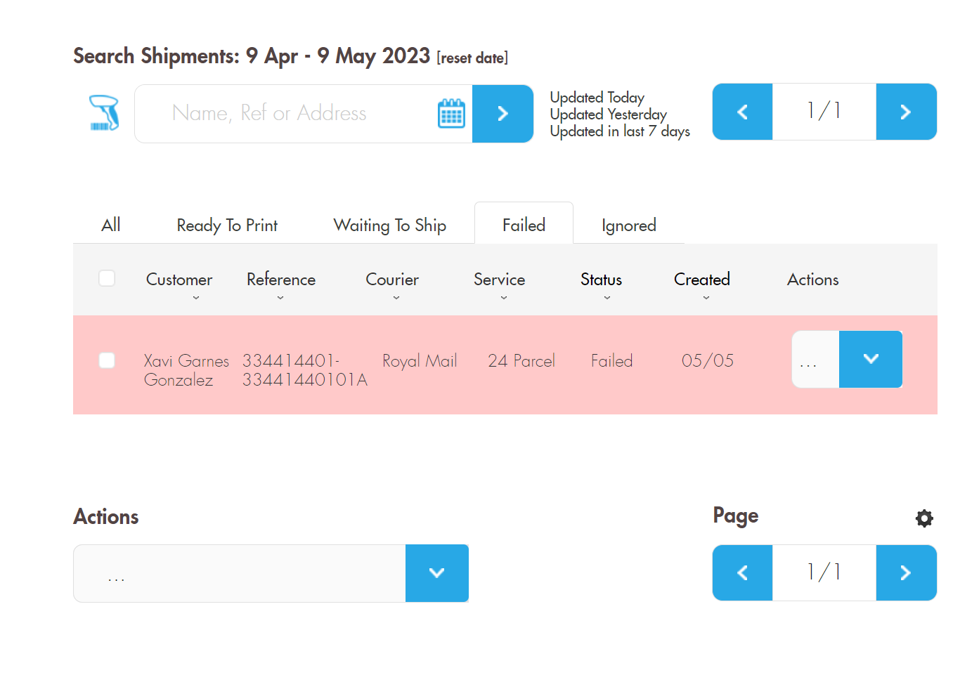Go to next page in bottom pager
Image resolution: width=979 pixels, height=675 pixels.
(x=906, y=572)
